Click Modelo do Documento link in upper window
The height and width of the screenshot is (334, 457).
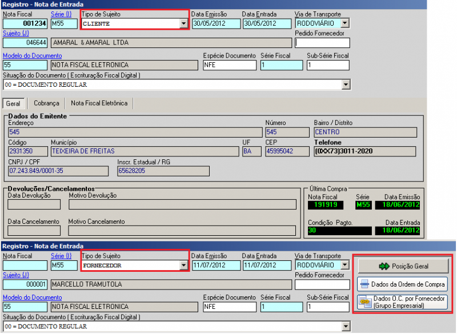[33, 55]
